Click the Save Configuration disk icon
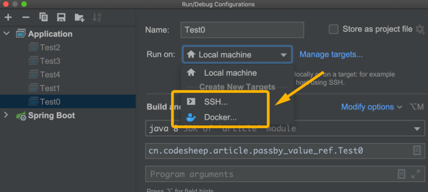This screenshot has width=428, height=192. [61, 17]
